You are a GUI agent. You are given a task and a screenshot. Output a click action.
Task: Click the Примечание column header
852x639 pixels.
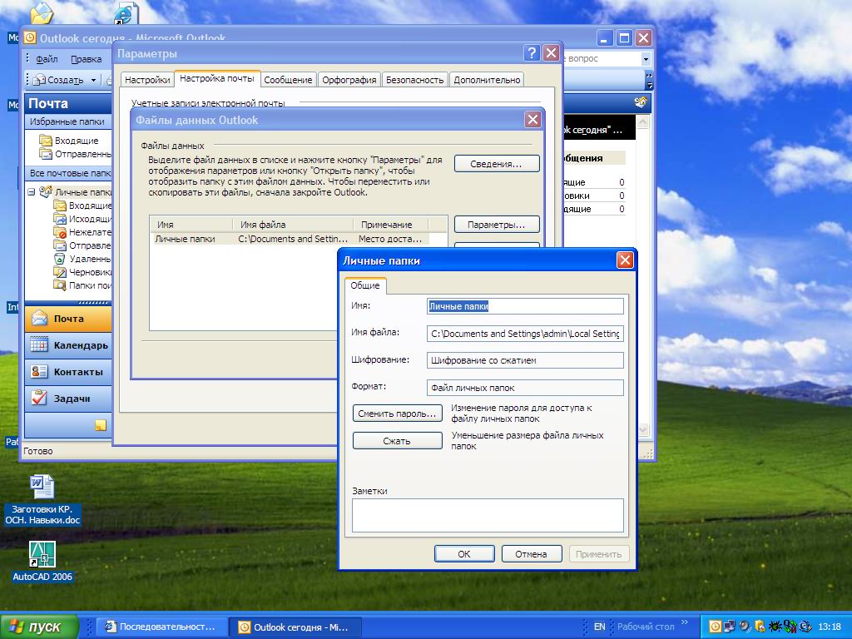(391, 225)
